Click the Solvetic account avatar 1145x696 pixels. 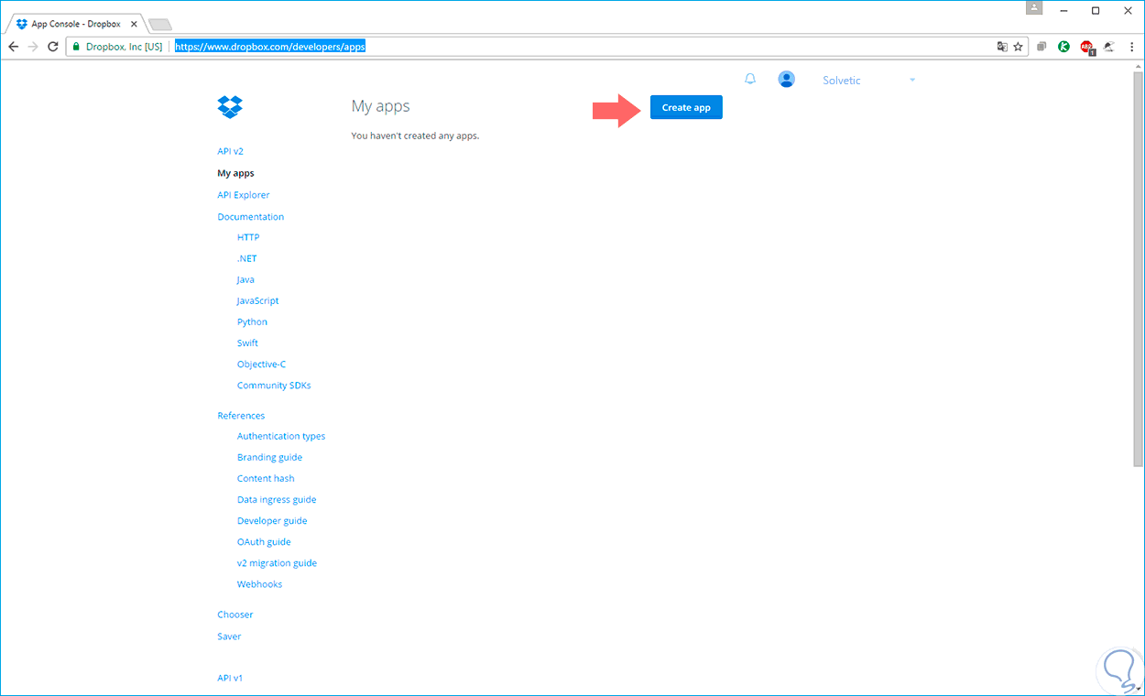click(786, 80)
